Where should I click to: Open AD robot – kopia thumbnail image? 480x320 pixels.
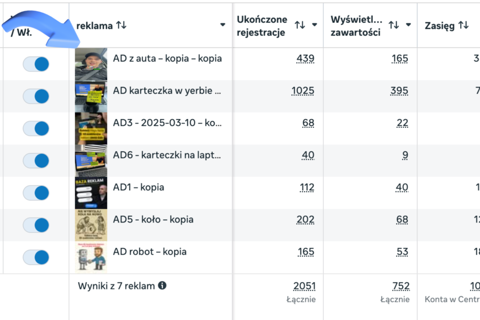pyautogui.click(x=91, y=257)
